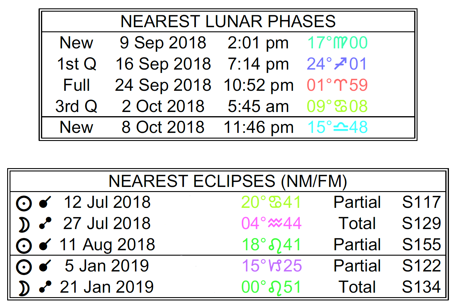454x307 pixels.
Task: Click the conjunction glyph beside 11 Aug 2018
Action: tap(45, 245)
